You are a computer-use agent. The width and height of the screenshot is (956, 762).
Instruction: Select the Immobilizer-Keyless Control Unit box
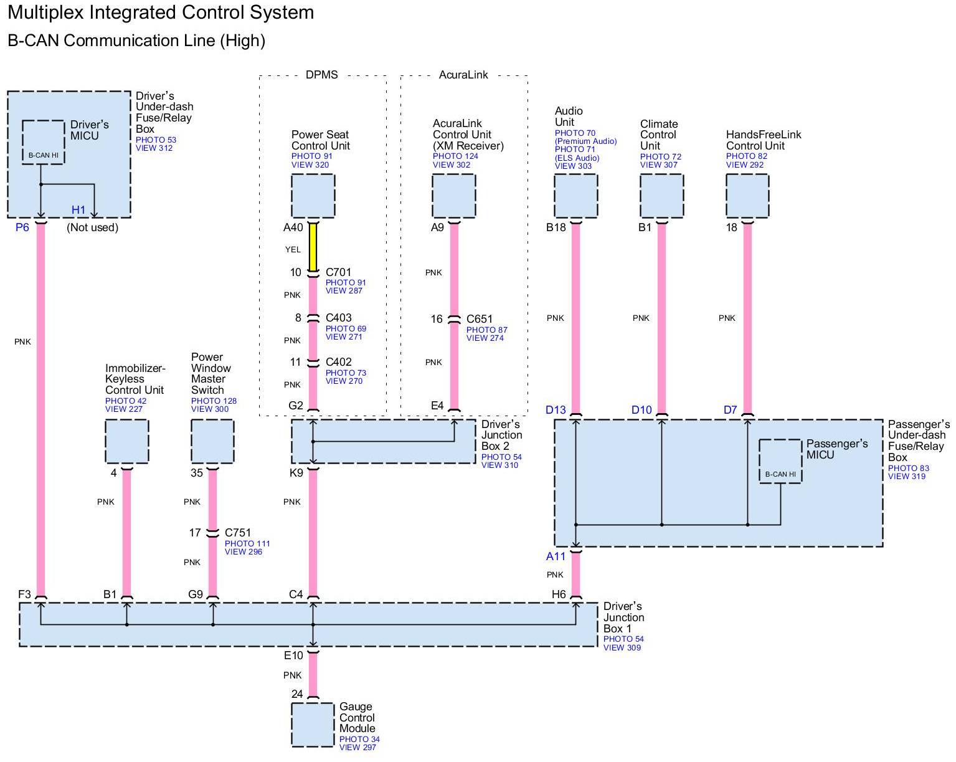pos(126,441)
